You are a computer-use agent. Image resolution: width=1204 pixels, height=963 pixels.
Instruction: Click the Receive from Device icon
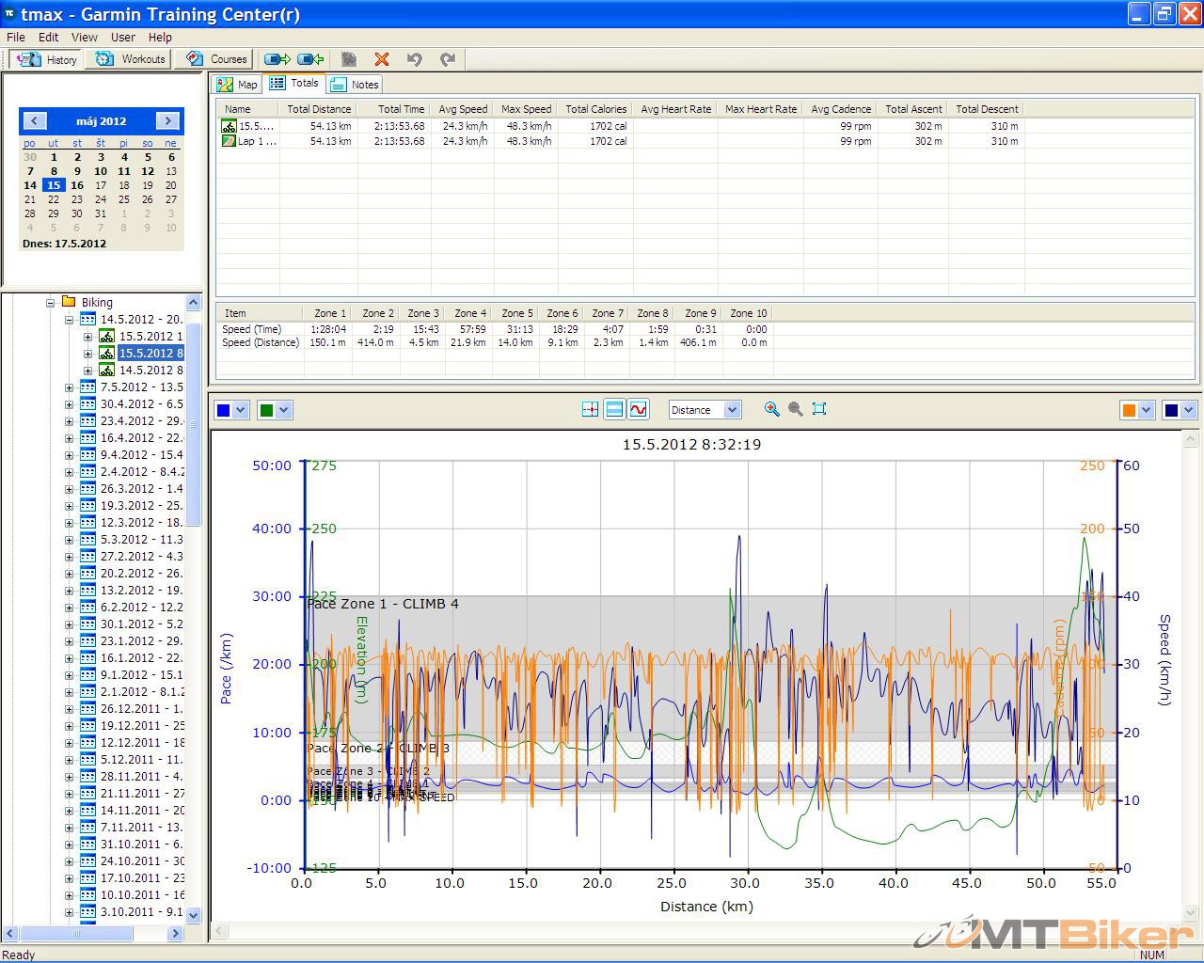point(310,59)
